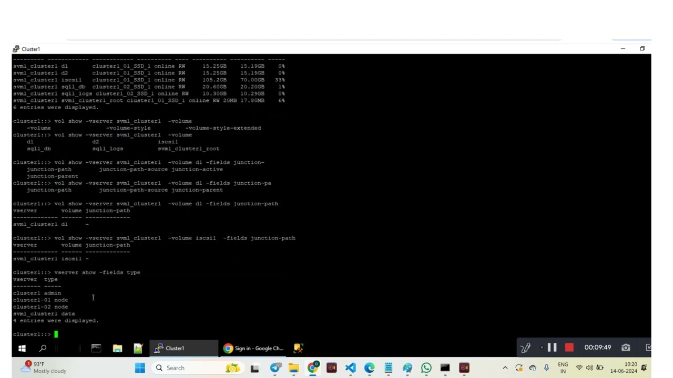Click the sync update tray icon

point(519,368)
